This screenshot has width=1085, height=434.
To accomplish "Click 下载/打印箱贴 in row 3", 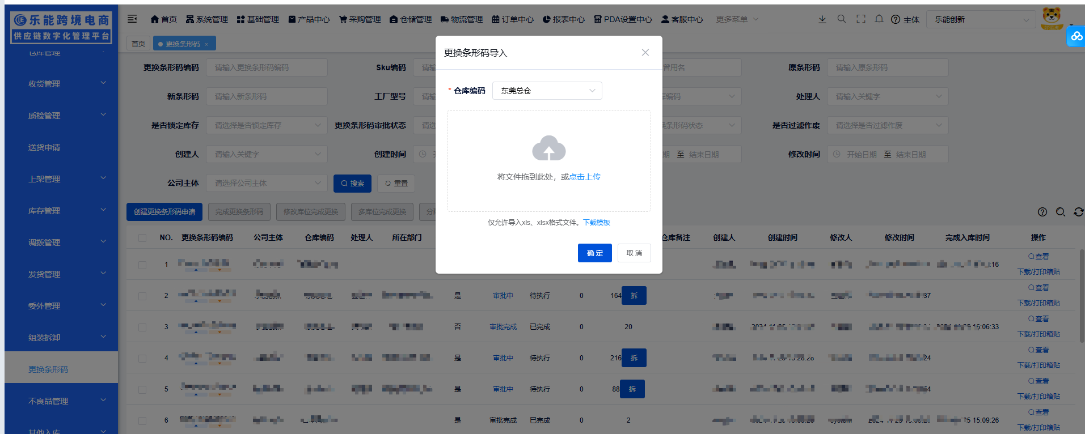I will tap(1038, 334).
